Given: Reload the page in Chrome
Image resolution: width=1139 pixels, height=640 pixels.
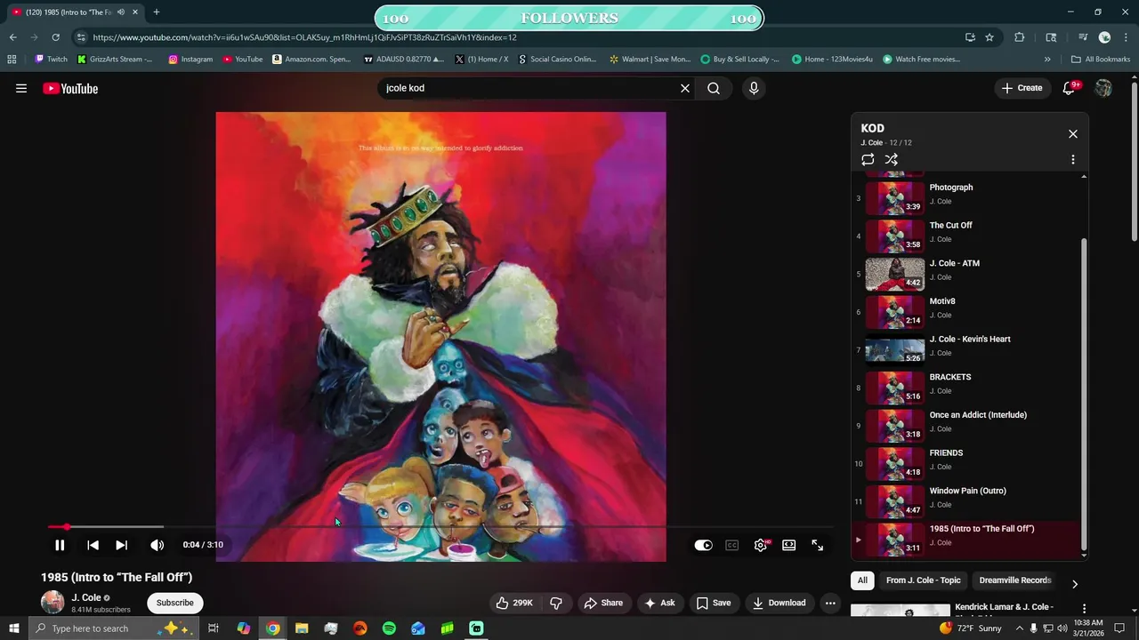Looking at the screenshot, I should 55,37.
